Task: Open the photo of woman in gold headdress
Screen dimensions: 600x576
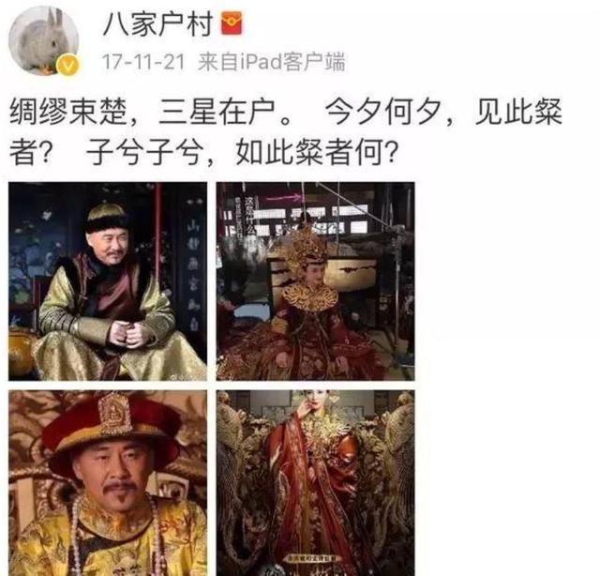Action: point(315,281)
